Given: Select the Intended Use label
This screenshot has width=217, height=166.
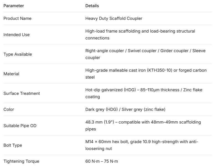Looking at the screenshot, I should [16, 35].
